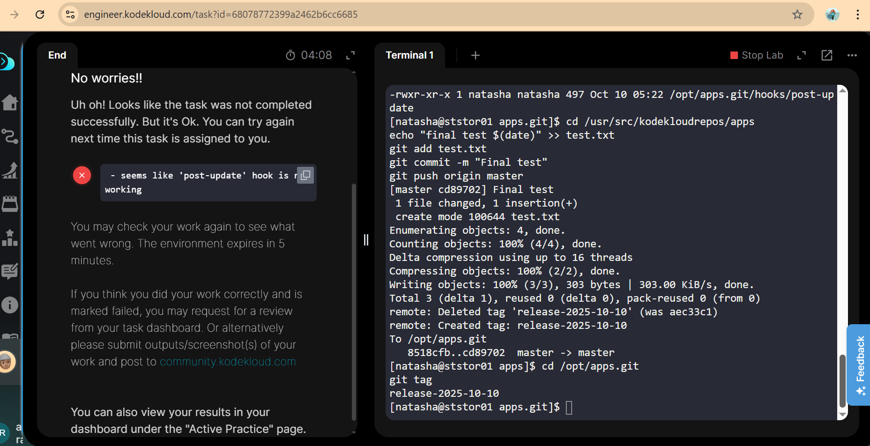The image size is (870, 446).
Task: Click the Stop Lab button
Action: click(x=757, y=55)
